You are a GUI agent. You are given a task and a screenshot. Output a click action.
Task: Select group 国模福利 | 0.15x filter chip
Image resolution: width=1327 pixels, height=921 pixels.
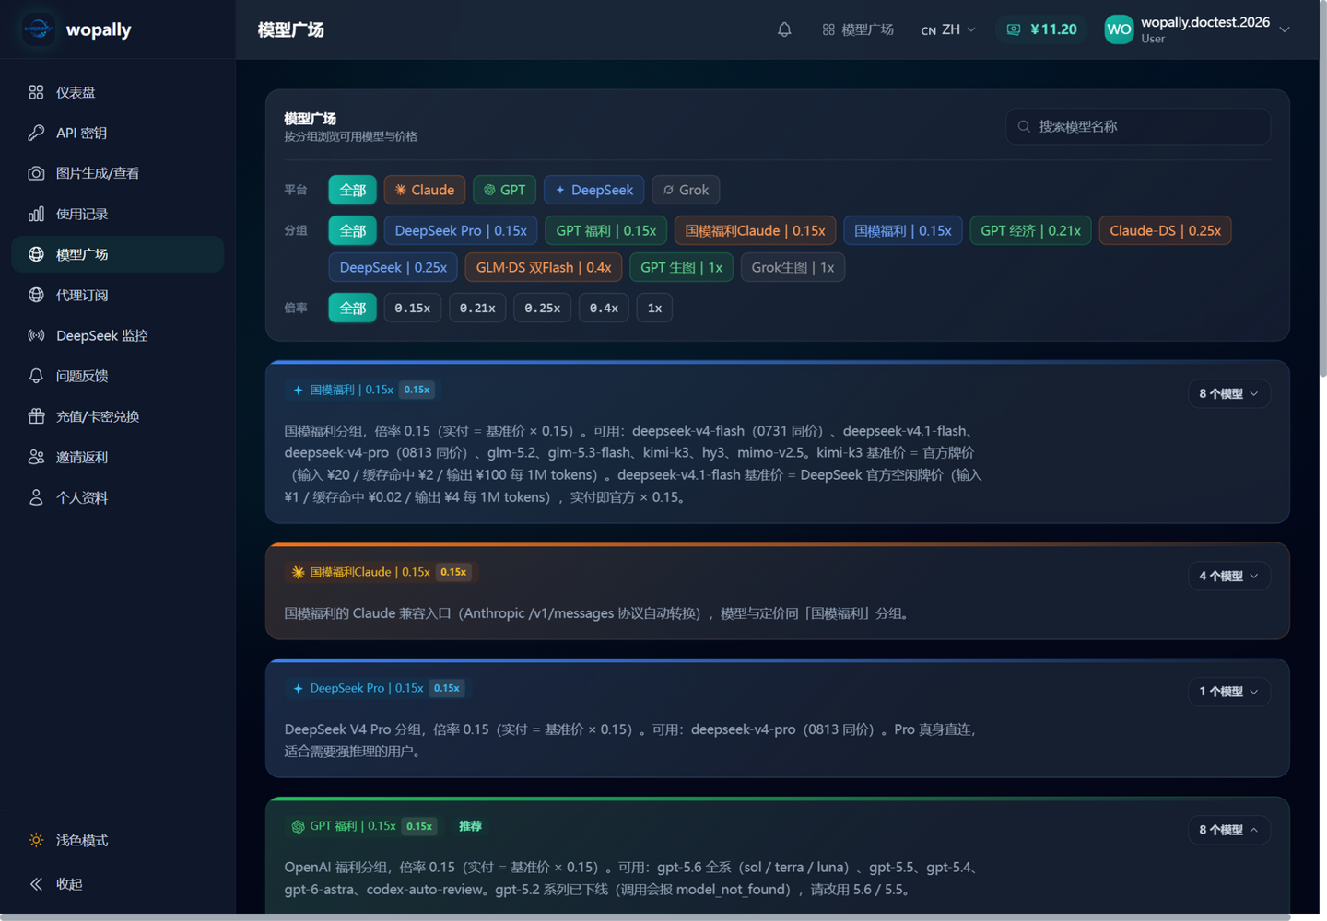[903, 230]
